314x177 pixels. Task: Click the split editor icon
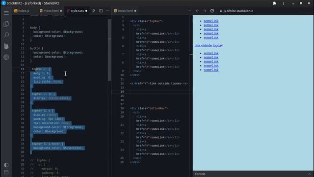pos(101,11)
